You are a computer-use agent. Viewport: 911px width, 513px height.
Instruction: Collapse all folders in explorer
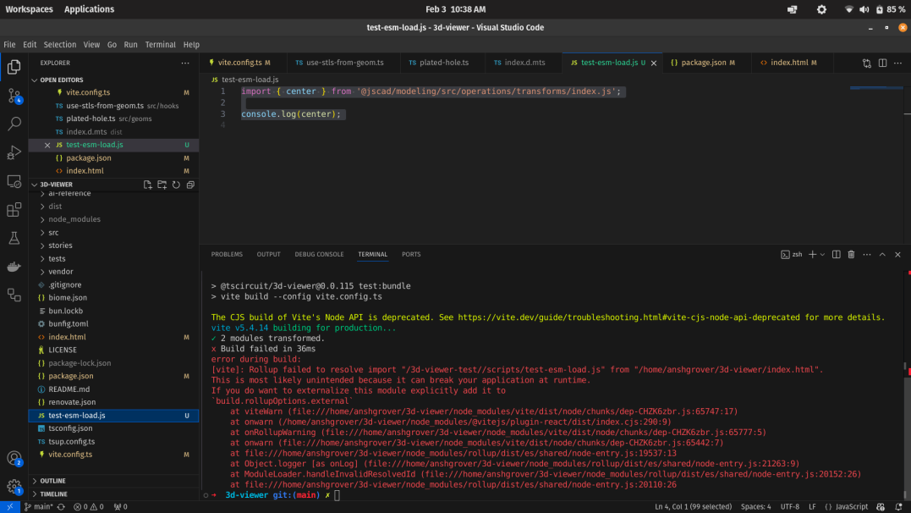coord(190,185)
